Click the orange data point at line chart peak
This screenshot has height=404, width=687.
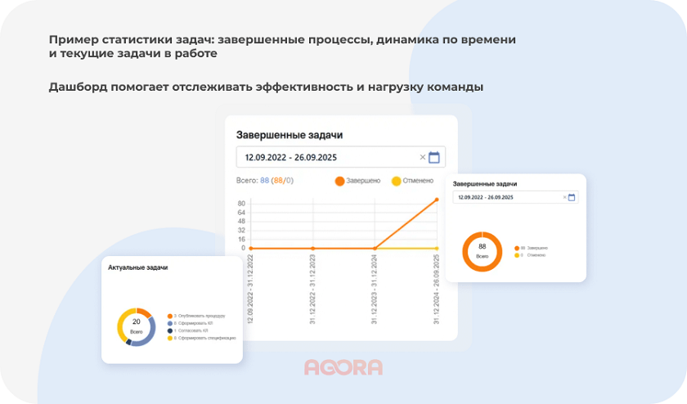[x=437, y=200]
